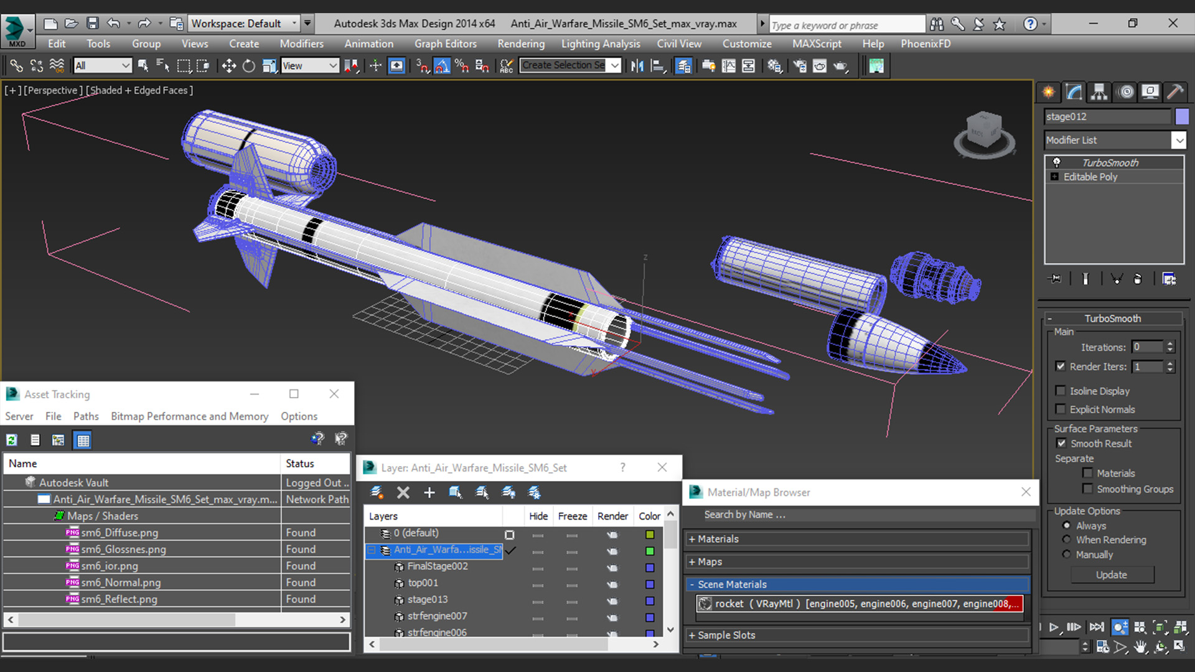The width and height of the screenshot is (1195, 672).
Task: Open the View reference coordinate dropdown
Action: 310,65
